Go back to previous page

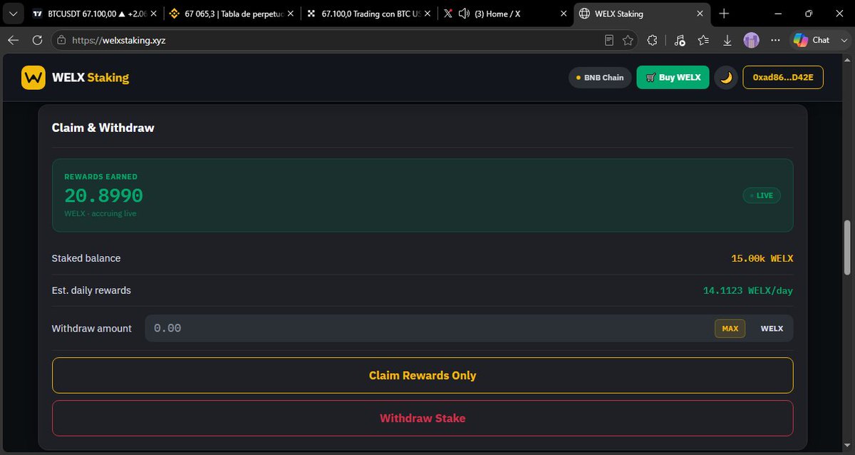(x=13, y=41)
